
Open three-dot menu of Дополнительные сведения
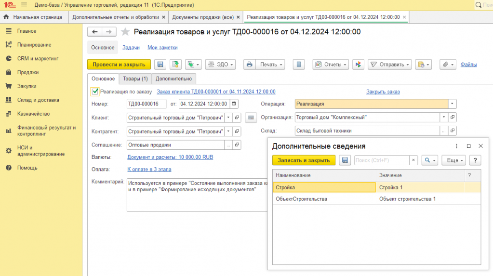456,146
